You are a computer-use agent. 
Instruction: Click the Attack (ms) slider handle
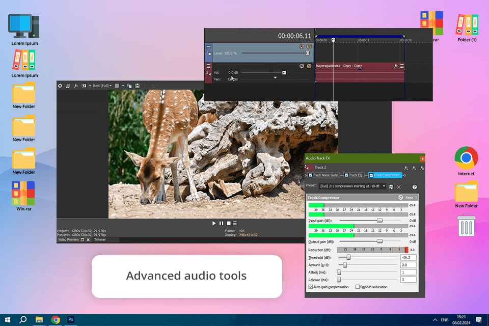[x=339, y=273]
